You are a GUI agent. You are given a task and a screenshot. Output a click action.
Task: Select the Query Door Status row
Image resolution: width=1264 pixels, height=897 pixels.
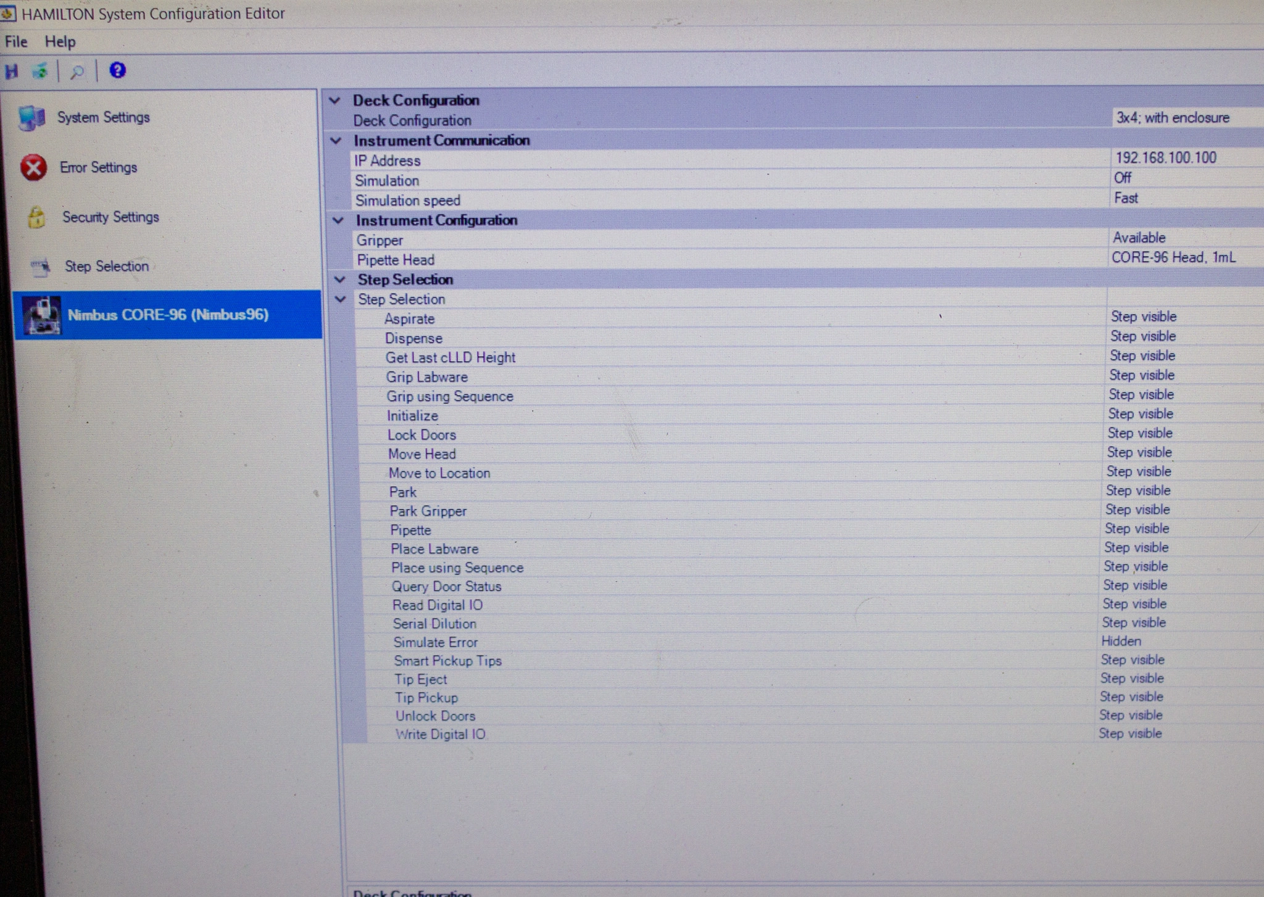tap(447, 587)
